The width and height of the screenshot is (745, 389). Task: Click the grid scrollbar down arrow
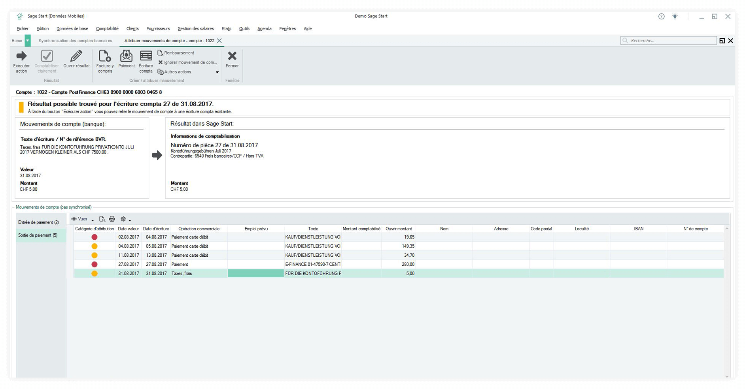pyautogui.click(x=727, y=376)
